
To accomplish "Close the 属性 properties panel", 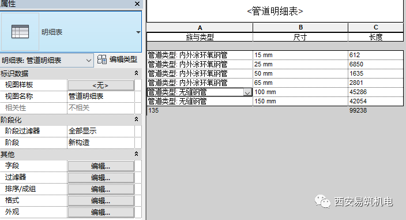I will tap(137, 3).
